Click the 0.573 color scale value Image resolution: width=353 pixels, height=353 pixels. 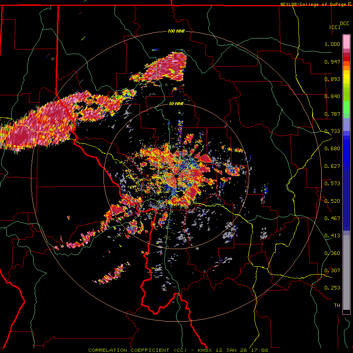(x=332, y=184)
